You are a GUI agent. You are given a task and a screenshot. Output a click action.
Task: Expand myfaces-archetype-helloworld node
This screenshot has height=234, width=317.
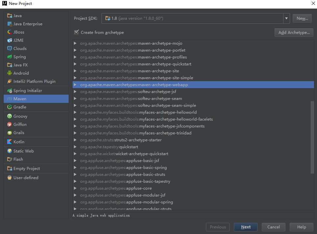75,112
